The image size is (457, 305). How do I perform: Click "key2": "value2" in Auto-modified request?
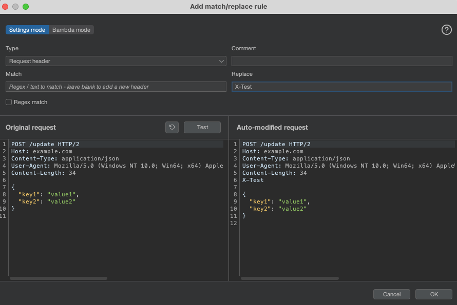(x=278, y=209)
